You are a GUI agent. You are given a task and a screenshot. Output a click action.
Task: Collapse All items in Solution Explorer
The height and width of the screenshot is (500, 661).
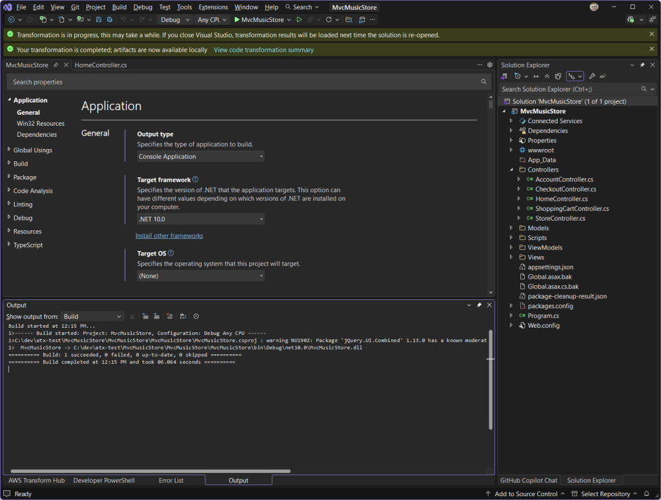click(548, 77)
